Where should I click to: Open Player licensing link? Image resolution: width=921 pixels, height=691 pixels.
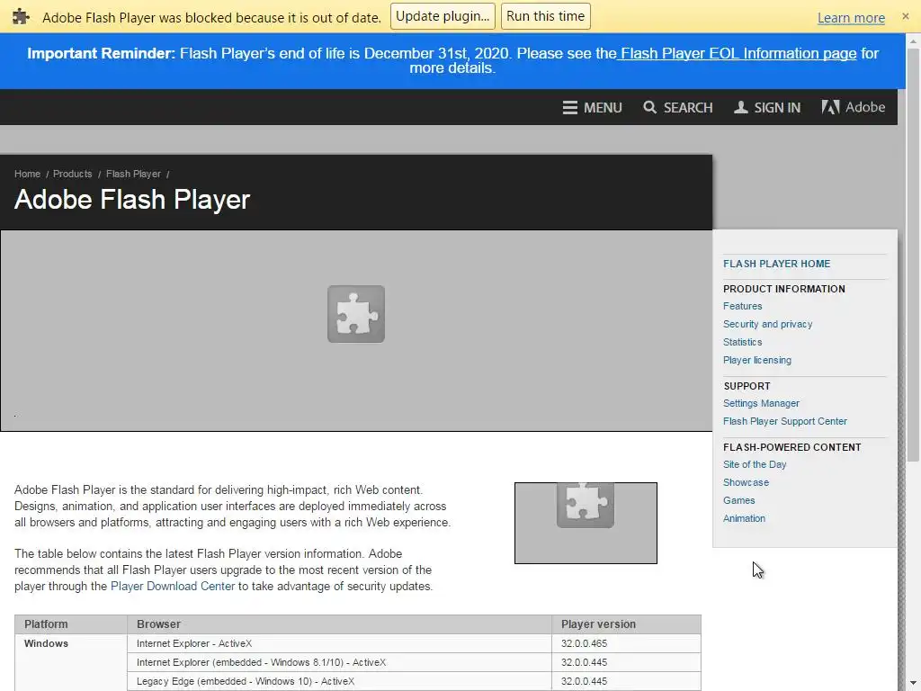click(x=757, y=360)
